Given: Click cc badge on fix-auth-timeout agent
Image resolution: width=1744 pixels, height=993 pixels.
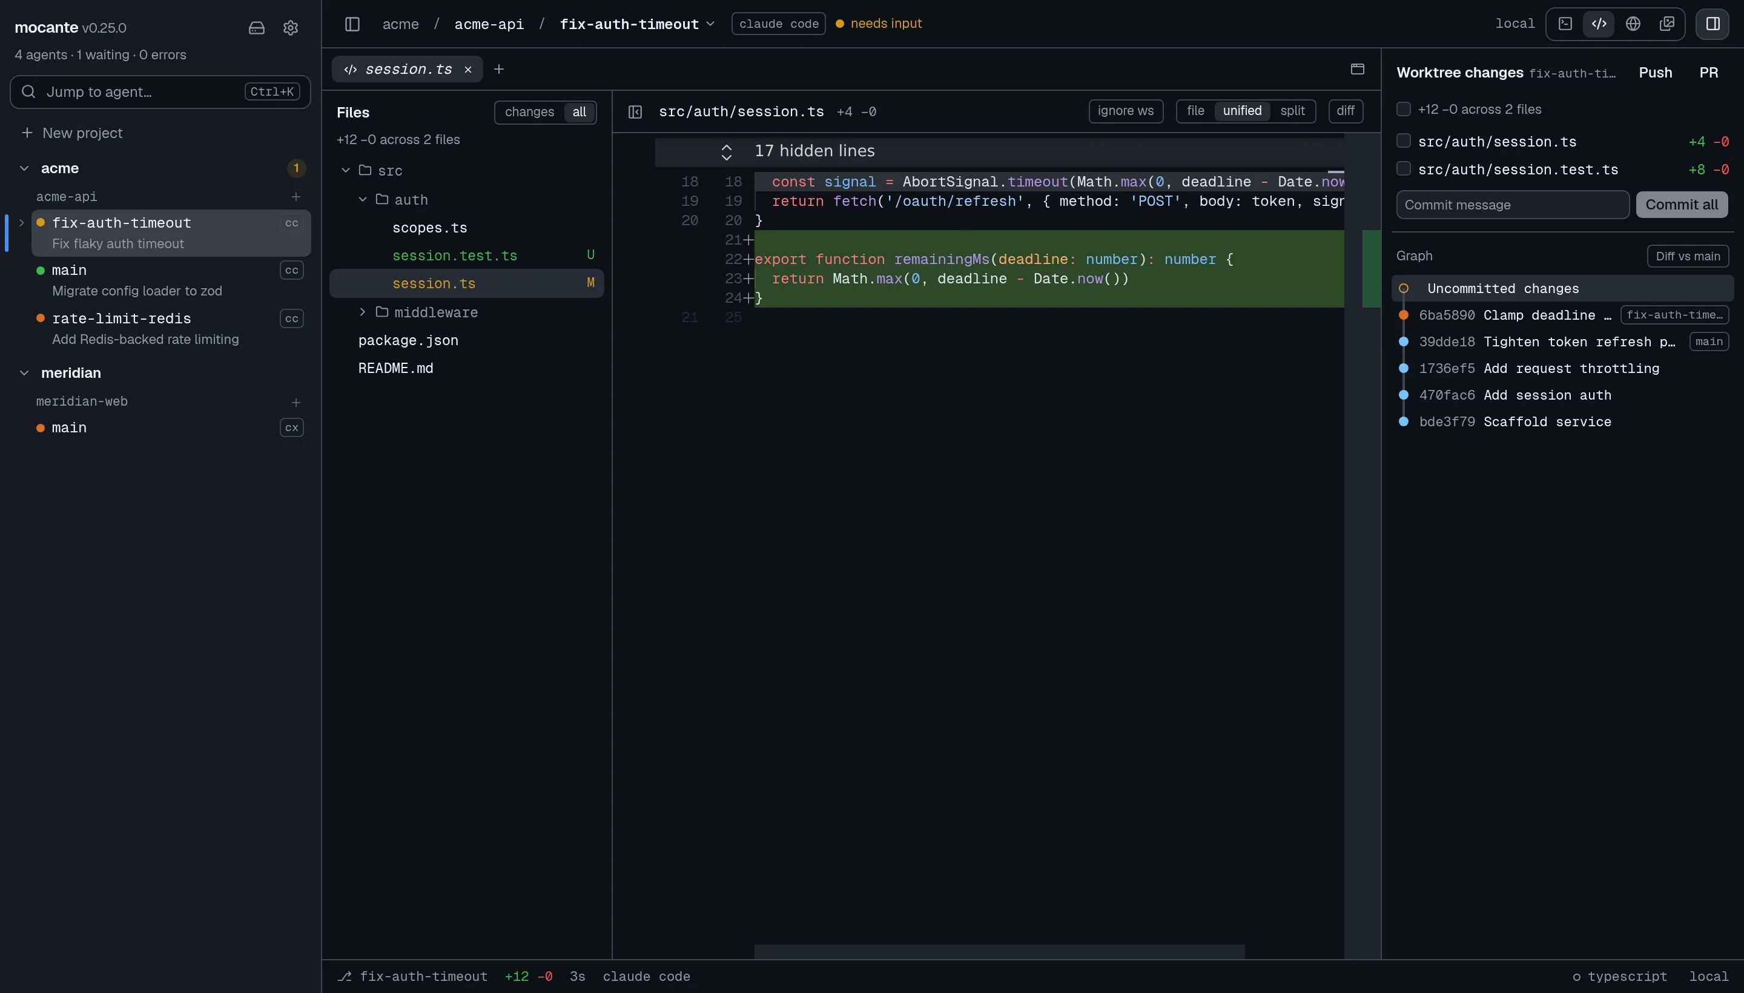Looking at the screenshot, I should pos(292,223).
